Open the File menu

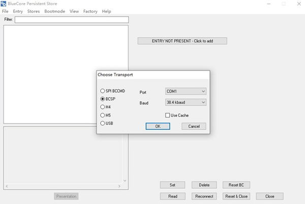5,11
